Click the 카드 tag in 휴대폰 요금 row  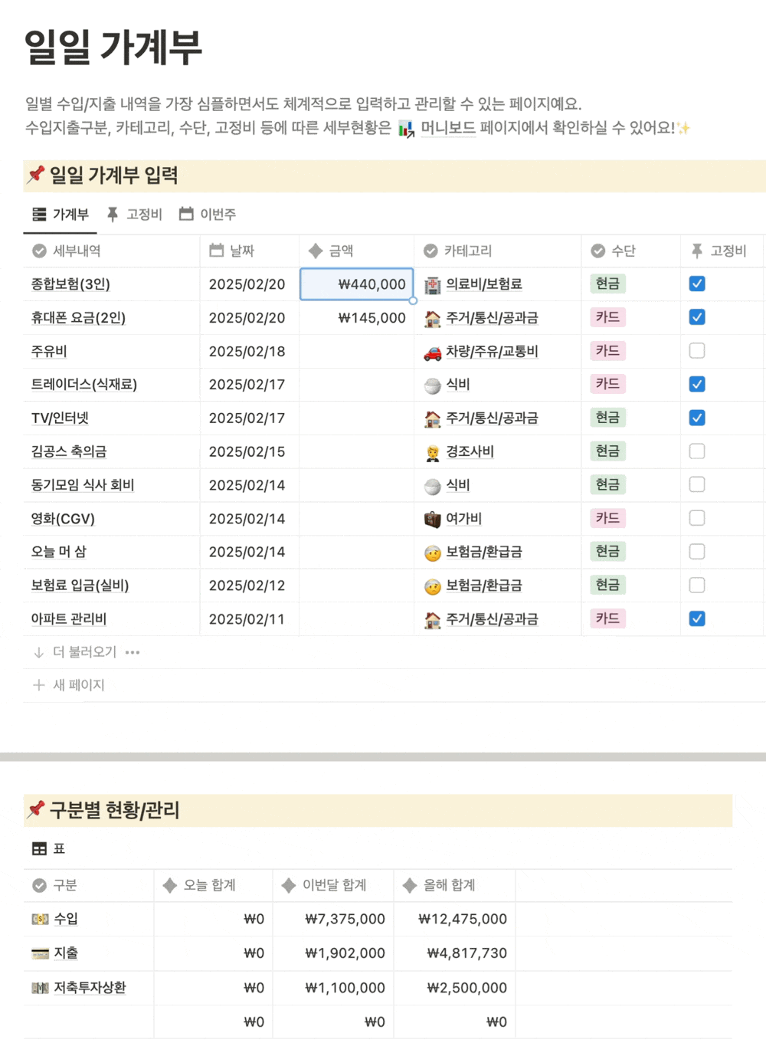pyautogui.click(x=607, y=317)
